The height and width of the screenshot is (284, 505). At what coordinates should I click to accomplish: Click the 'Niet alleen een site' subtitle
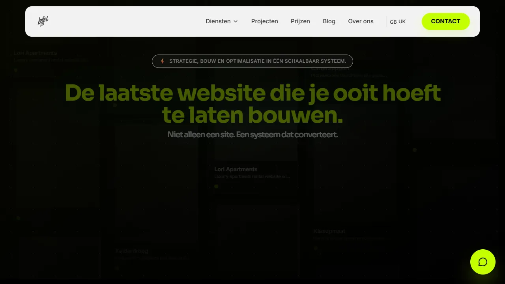[252, 134]
